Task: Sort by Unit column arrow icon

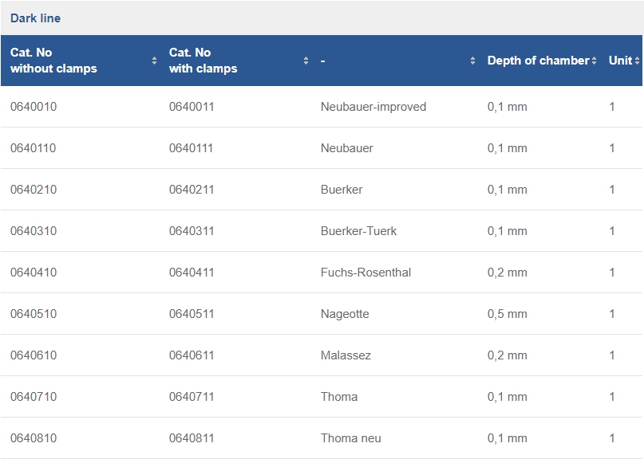Action: [x=637, y=61]
